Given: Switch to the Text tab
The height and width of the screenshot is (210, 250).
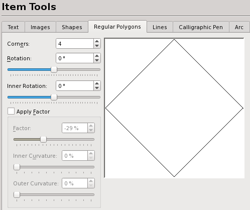Looking at the screenshot, I should point(13,27).
